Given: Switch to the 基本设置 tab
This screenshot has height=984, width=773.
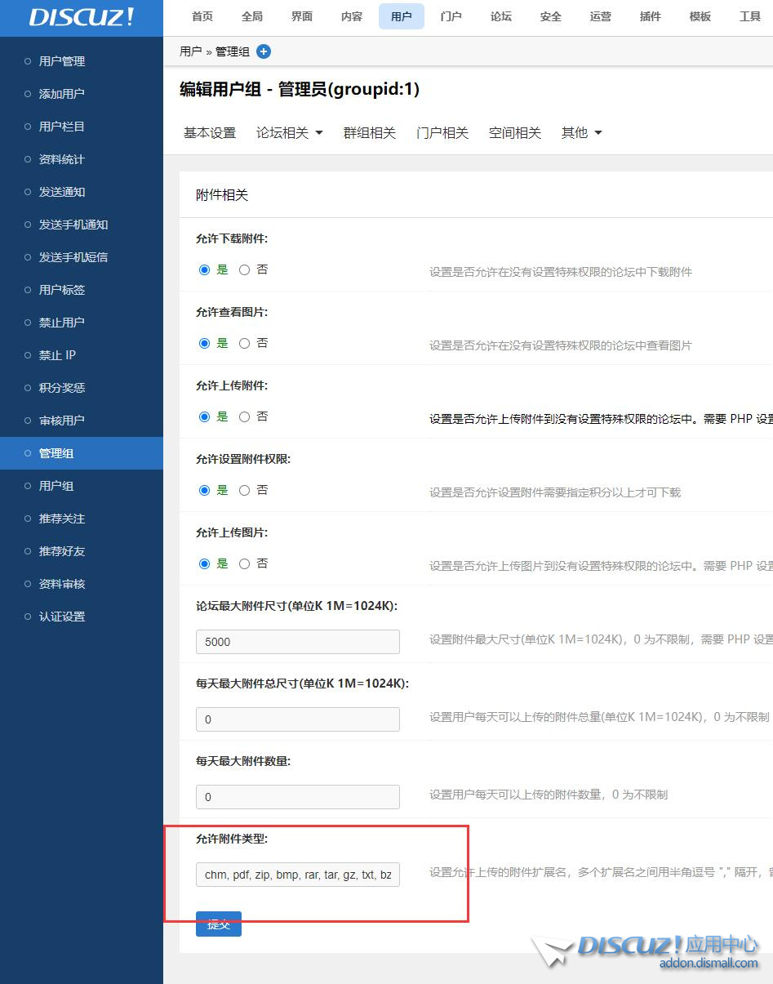Looking at the screenshot, I should tap(209, 132).
